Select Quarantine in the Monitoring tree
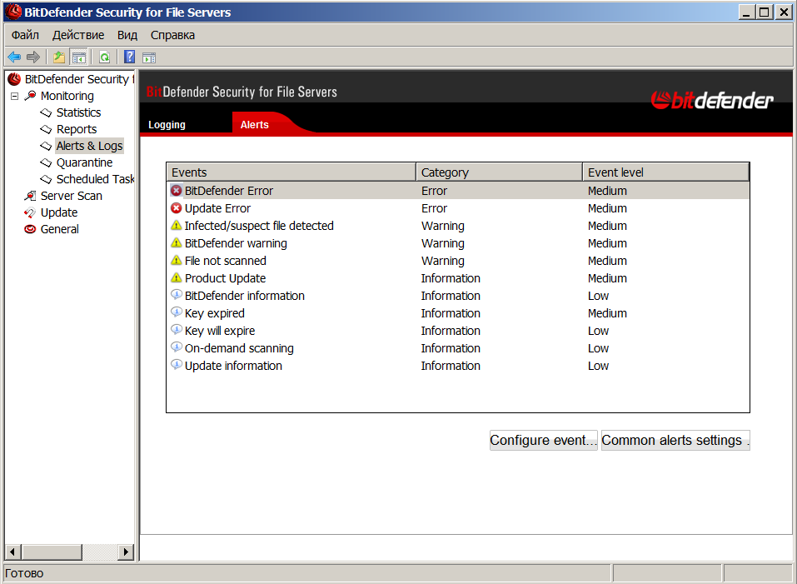Screen dimensions: 797x584 click(84, 162)
